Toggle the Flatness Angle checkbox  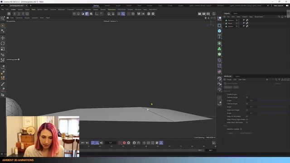click(x=247, y=97)
